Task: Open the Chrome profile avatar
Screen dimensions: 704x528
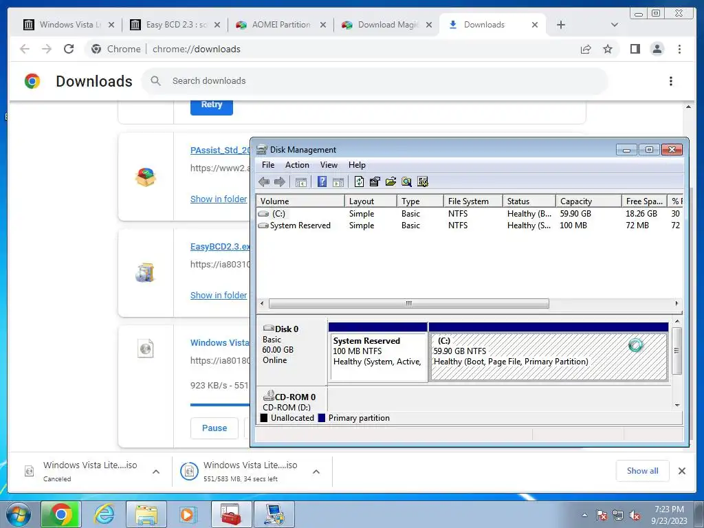Action: click(657, 49)
